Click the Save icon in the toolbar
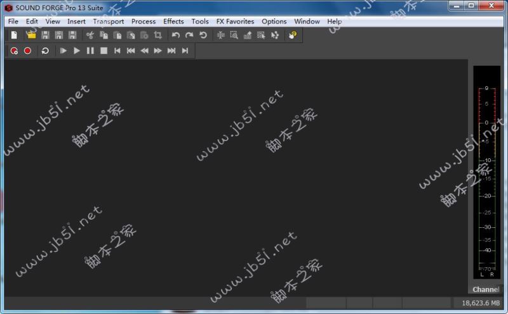This screenshot has height=314, width=508. pos(45,35)
